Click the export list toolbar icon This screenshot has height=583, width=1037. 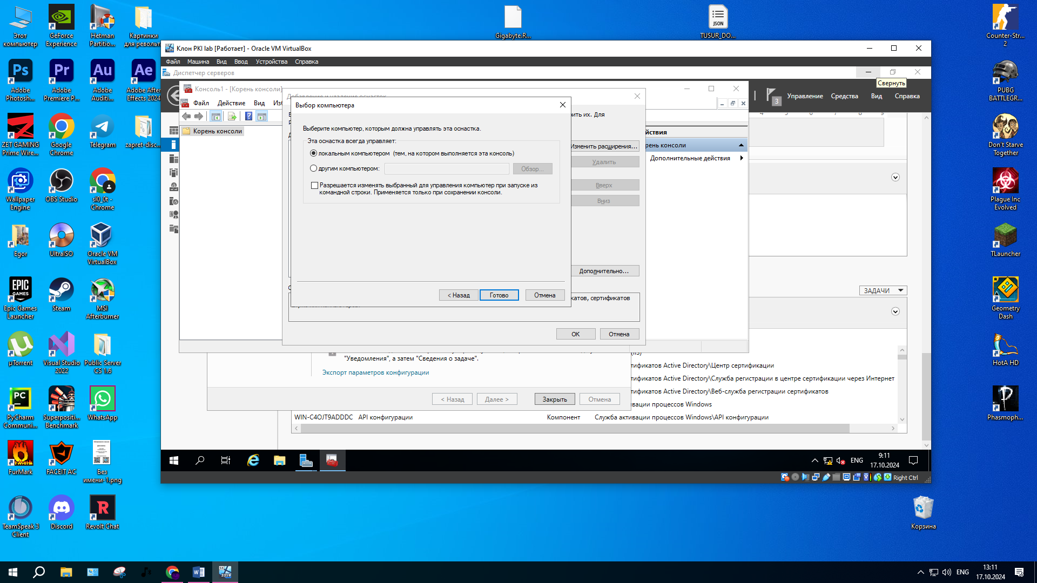232,117
